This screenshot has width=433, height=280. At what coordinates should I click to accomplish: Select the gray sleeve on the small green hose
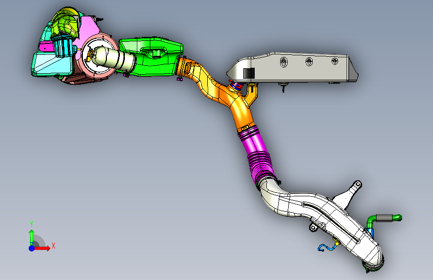384,217
